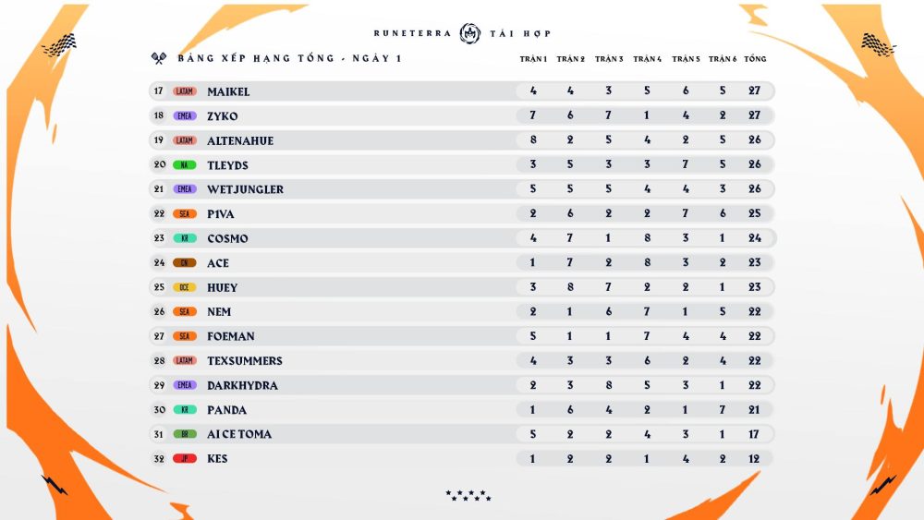The height and width of the screenshot is (520, 924).
Task: Click the TRẬN 1 column header
Action: [x=533, y=59]
